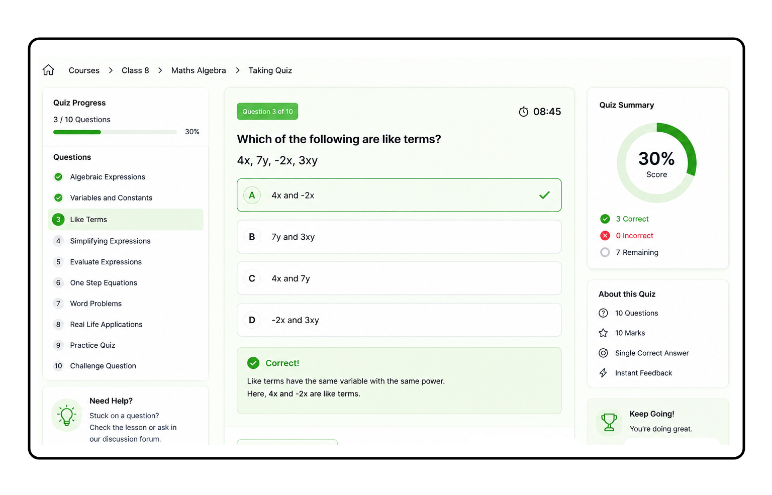The width and height of the screenshot is (772, 495).
Task: Click the lightning bolt Instant Feedback icon
Action: (603, 373)
